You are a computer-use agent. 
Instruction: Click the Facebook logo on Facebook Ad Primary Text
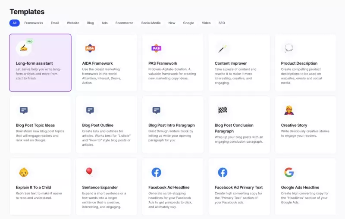223,172
